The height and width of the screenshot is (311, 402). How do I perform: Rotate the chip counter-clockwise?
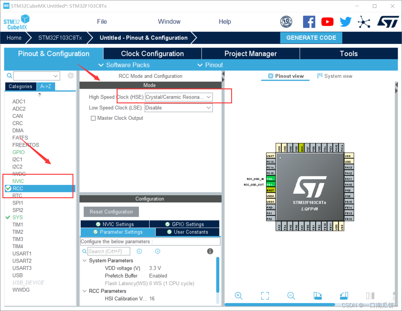coord(344,296)
